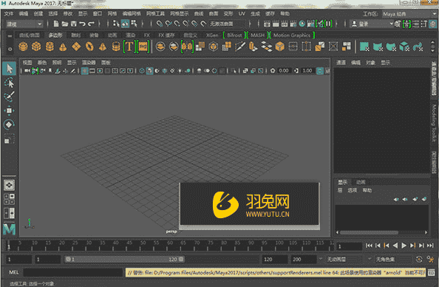
Task: Toggle smooth shade all in viewport
Action: pos(150,71)
